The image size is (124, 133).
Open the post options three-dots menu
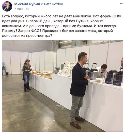tap(122, 3)
